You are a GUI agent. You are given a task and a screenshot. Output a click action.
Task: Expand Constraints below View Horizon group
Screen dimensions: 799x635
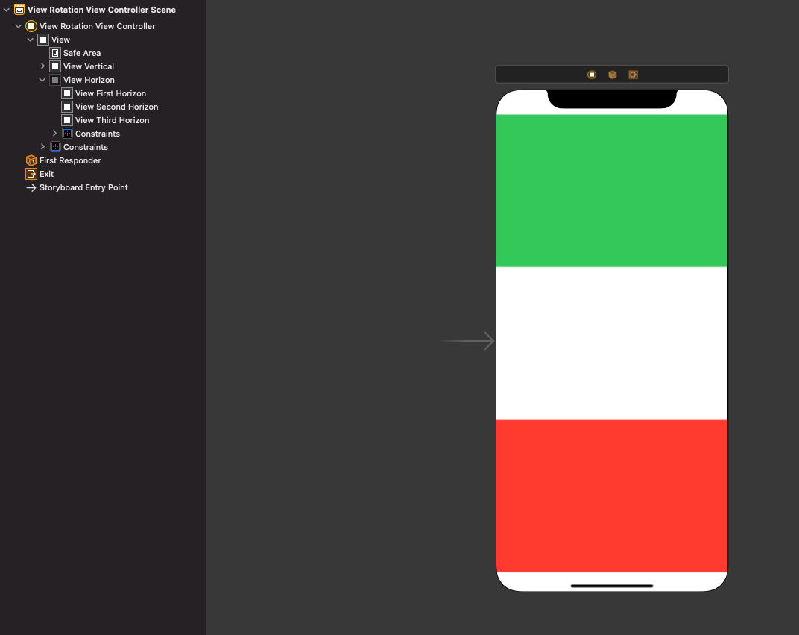[42, 147]
